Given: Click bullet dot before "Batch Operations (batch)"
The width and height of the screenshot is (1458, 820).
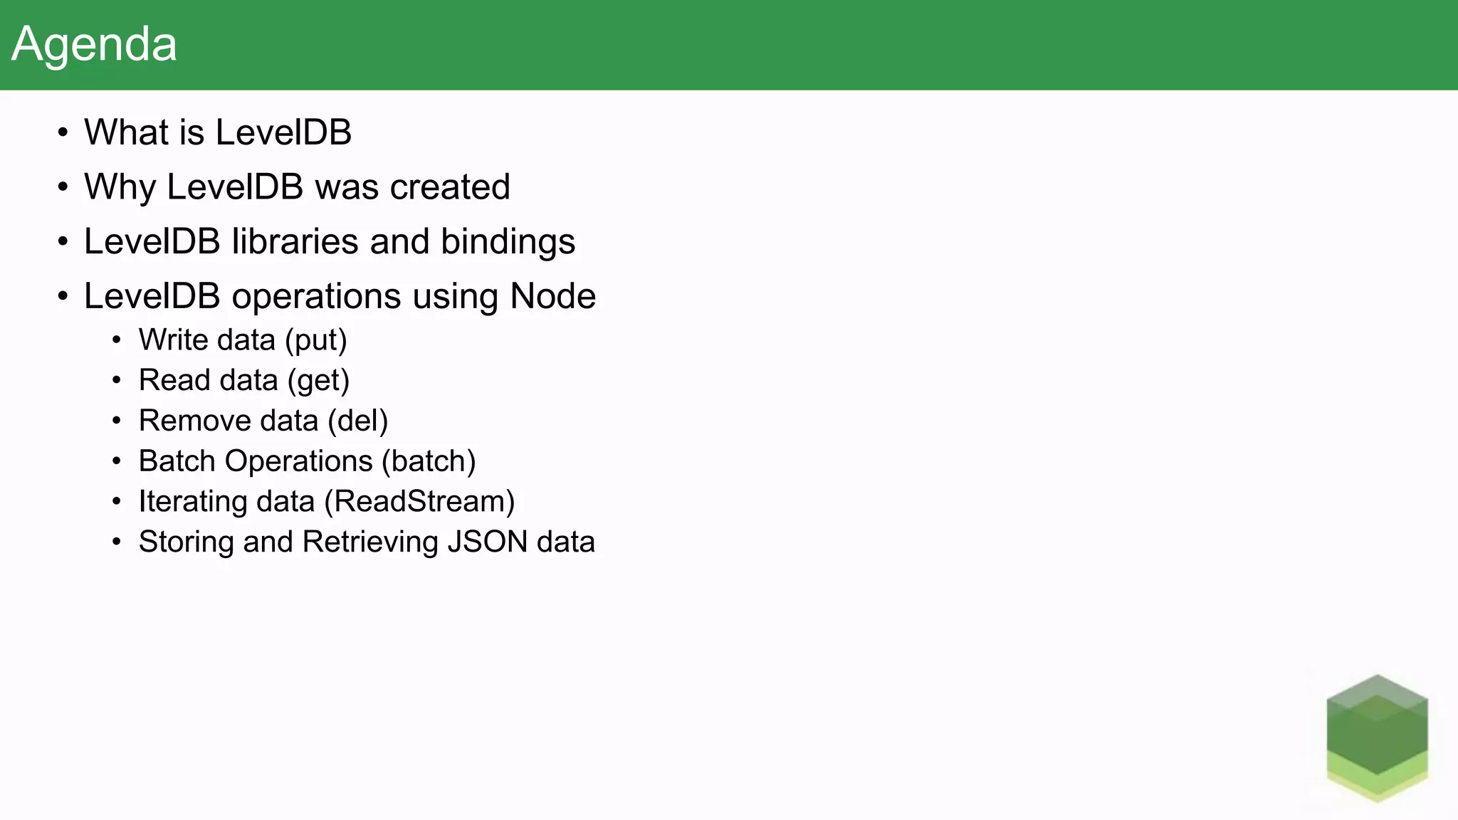Looking at the screenshot, I should coord(117,461).
